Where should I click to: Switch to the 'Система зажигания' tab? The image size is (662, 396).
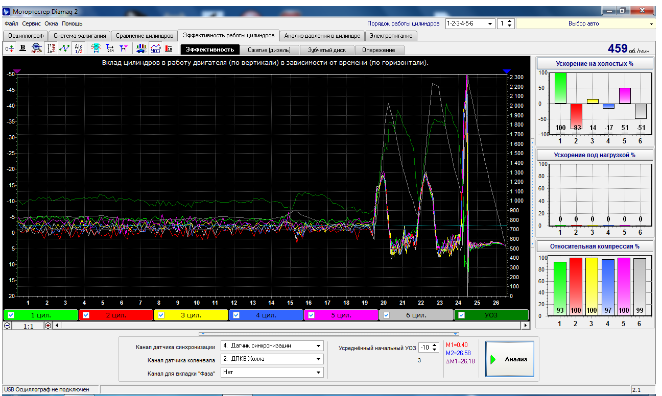pyautogui.click(x=80, y=36)
